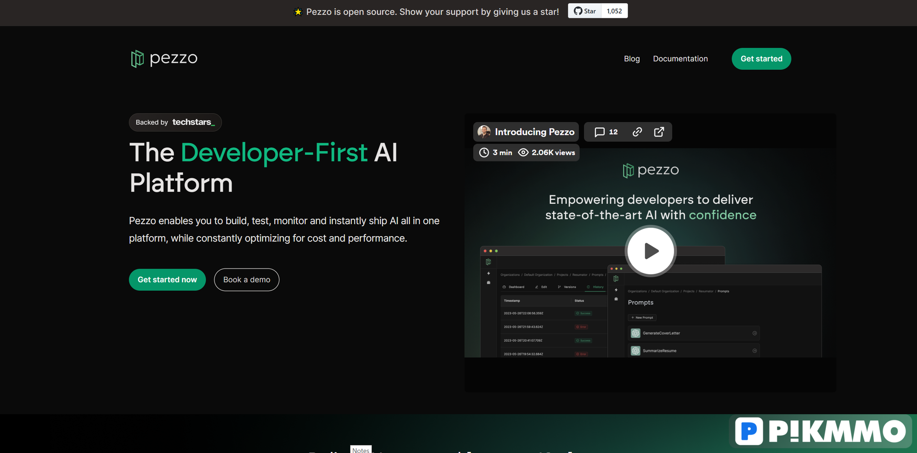Click the clock icon beside 3 min
917x453 pixels.
[x=484, y=152]
